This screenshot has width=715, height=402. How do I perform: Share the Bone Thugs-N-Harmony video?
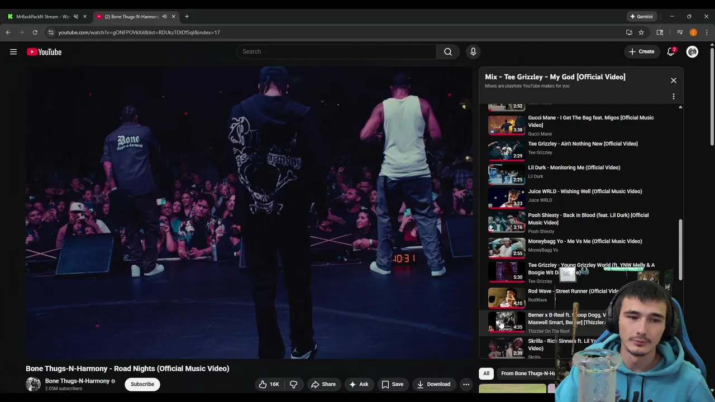click(323, 384)
